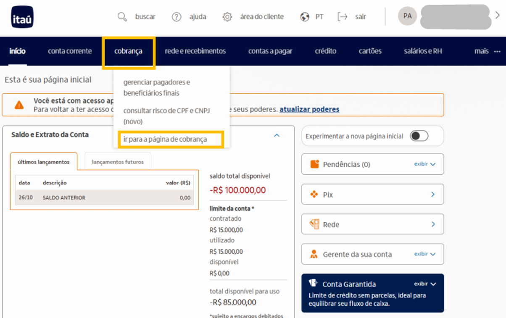Click the limite da conta label

pos(232,209)
